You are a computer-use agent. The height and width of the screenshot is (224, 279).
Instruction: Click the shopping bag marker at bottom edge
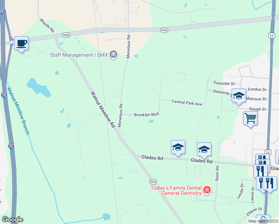pos(263,220)
